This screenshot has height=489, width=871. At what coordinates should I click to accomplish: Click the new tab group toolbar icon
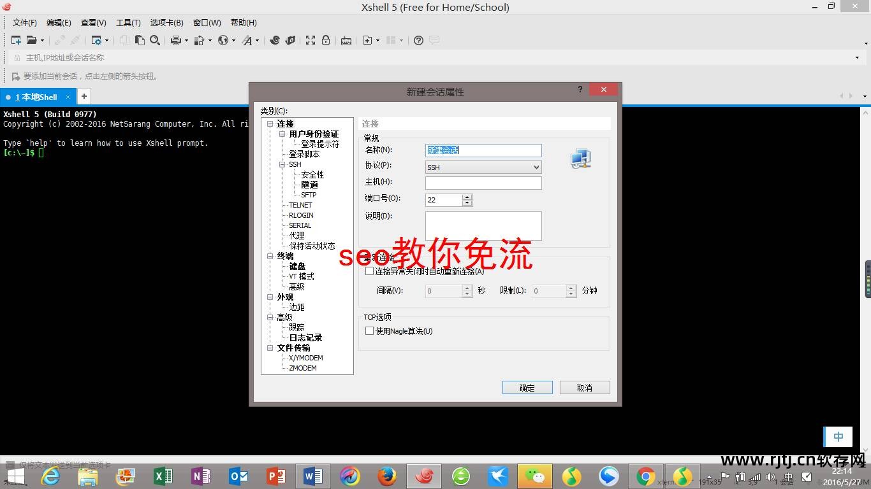coord(367,40)
